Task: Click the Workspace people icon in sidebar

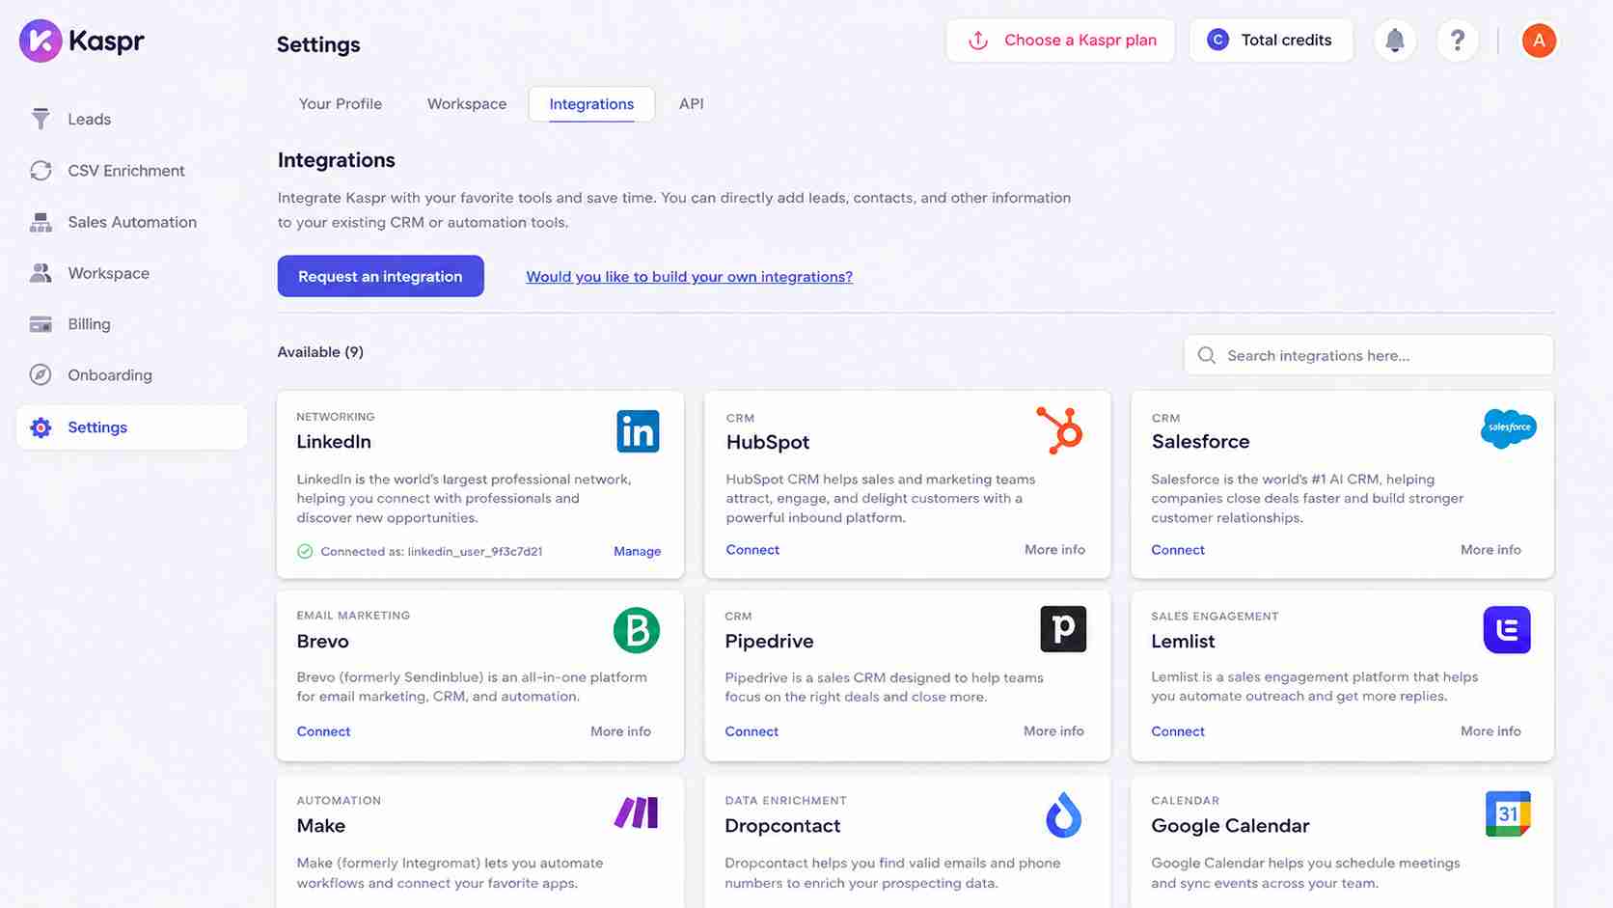Action: click(x=41, y=273)
